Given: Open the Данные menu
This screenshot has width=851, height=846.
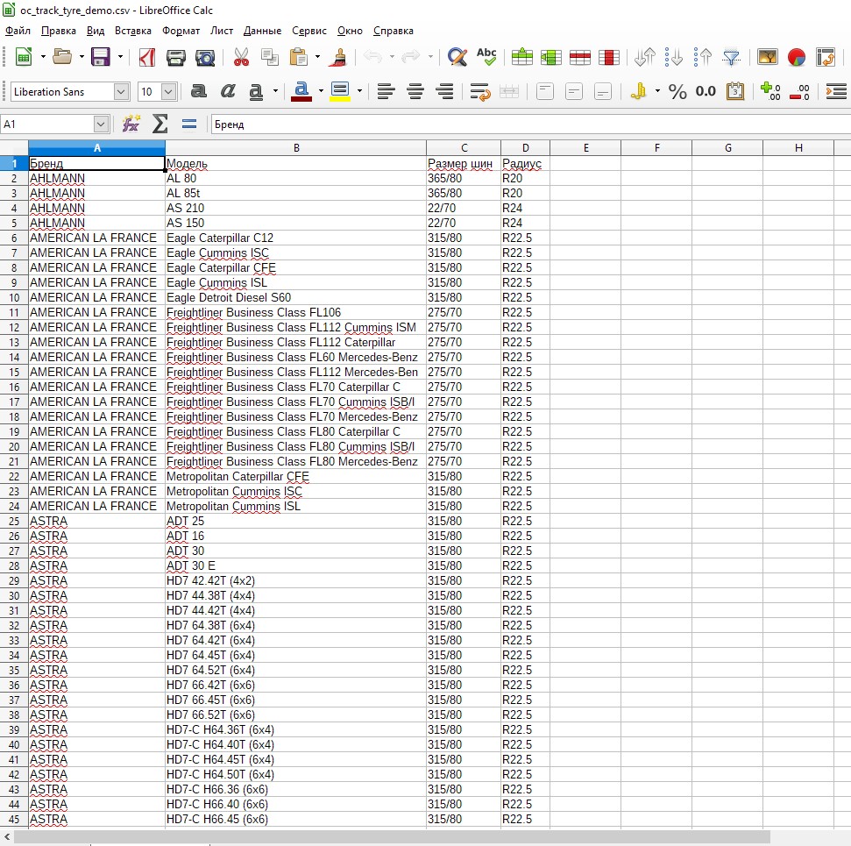Looking at the screenshot, I should point(262,31).
